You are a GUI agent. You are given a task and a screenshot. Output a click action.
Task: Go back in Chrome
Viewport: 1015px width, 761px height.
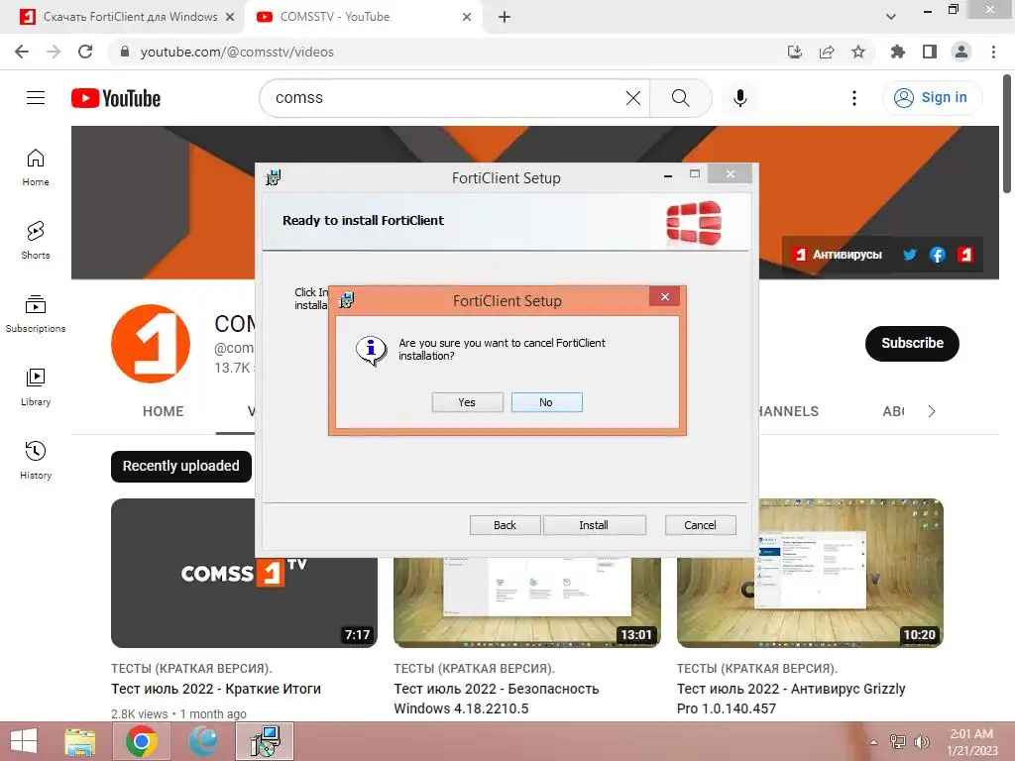22,52
